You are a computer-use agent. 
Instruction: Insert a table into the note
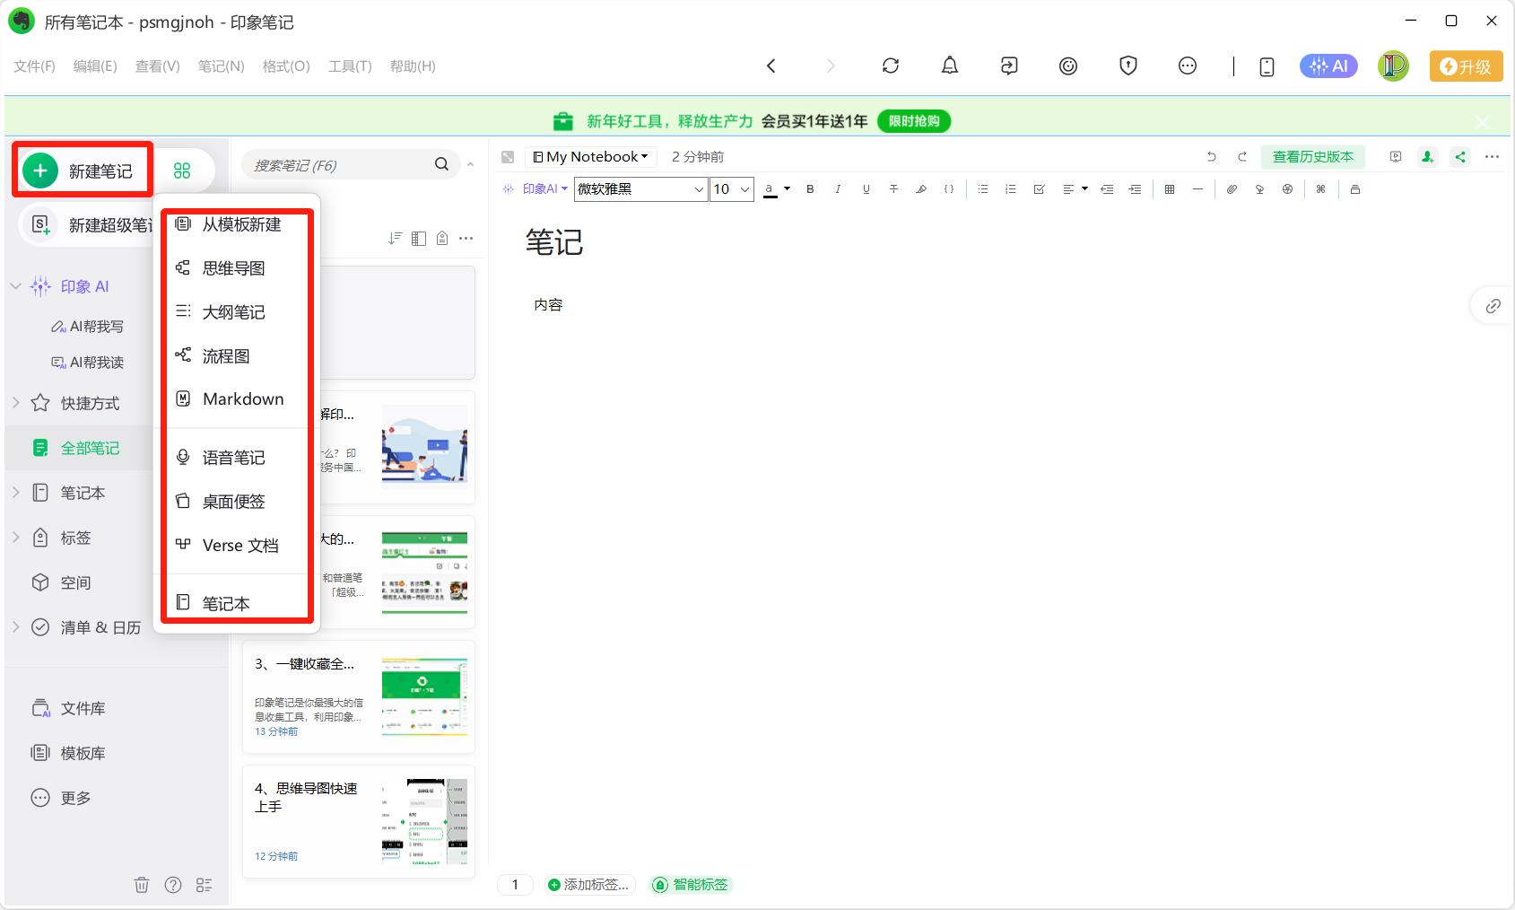point(1170,189)
